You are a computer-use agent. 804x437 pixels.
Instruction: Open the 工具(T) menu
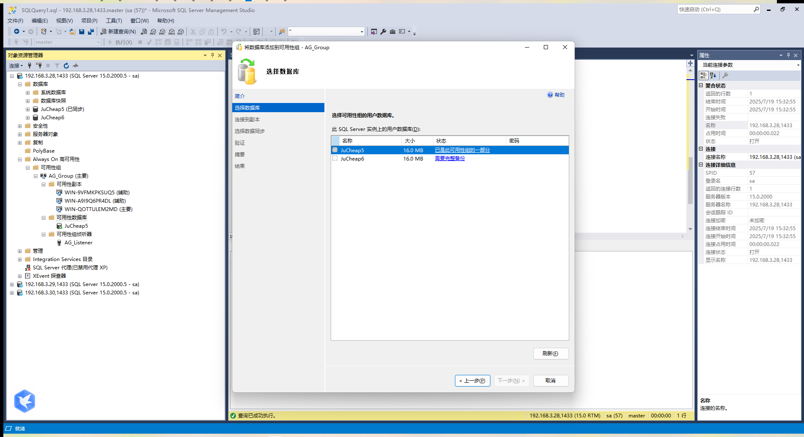coord(114,21)
